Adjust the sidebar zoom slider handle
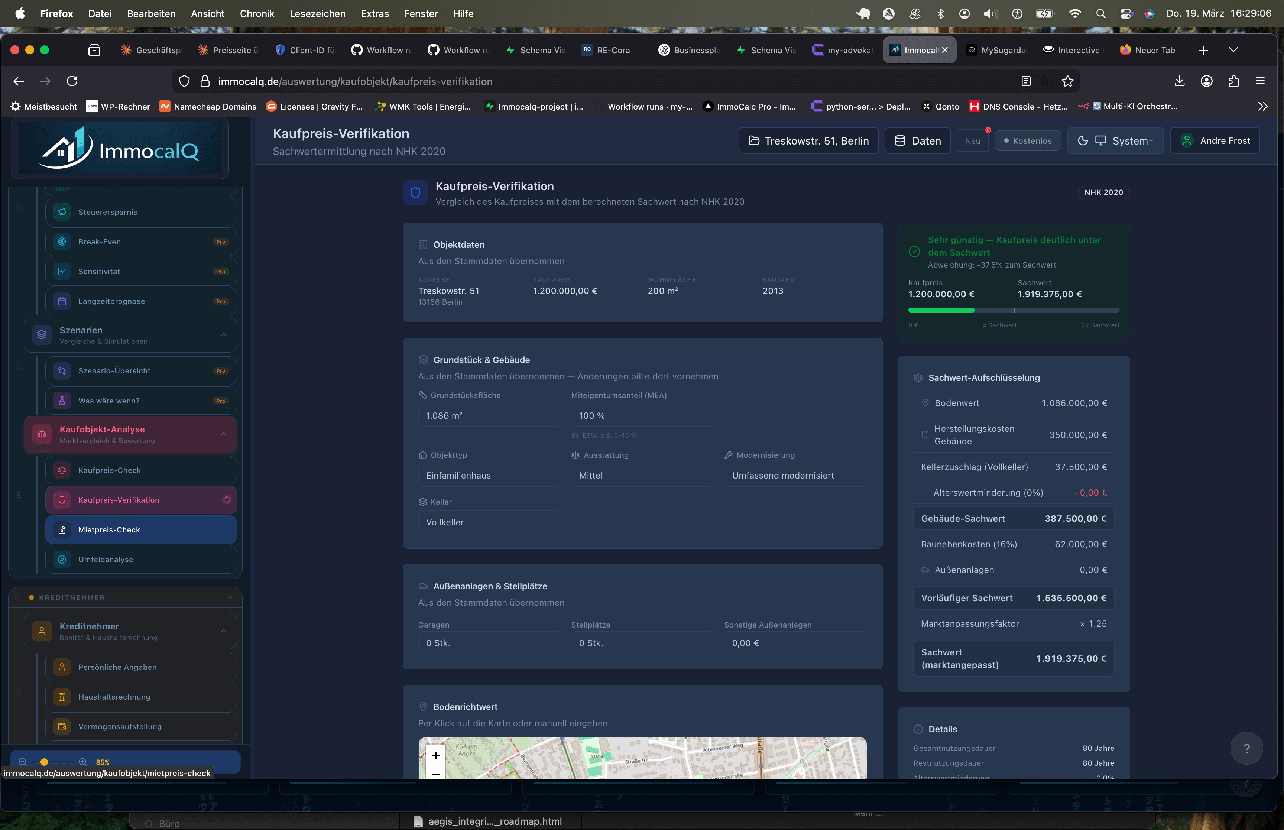This screenshot has width=1284, height=830. tap(44, 762)
